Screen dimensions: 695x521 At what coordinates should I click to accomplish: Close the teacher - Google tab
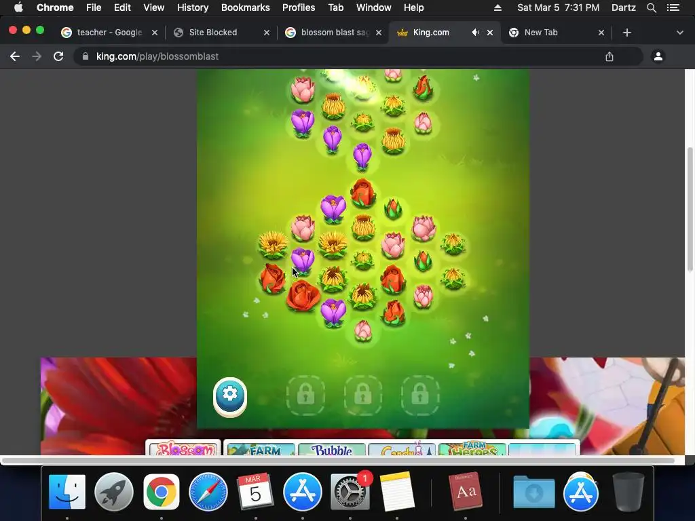coord(154,33)
